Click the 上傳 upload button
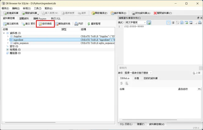 (196, 73)
